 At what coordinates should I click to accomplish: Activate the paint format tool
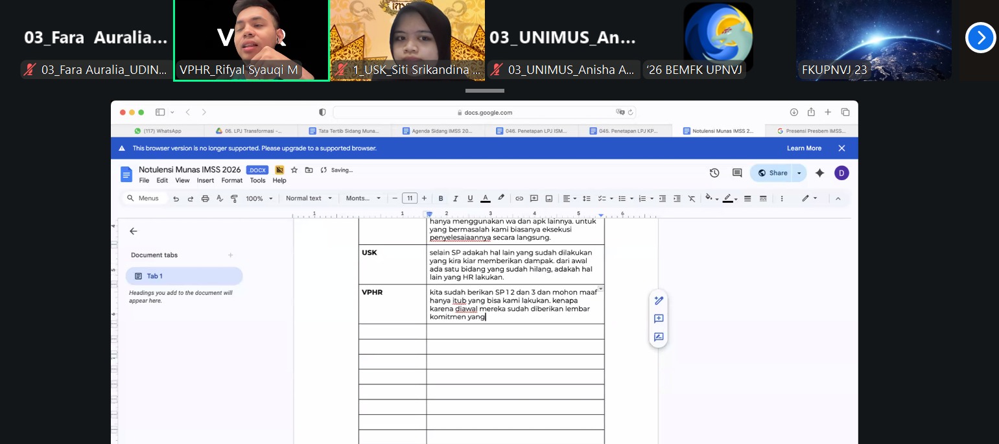pos(234,198)
